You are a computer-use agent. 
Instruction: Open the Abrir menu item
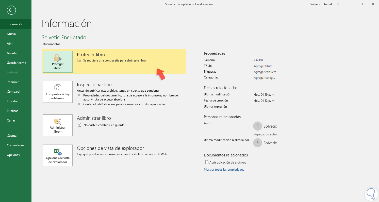(16, 44)
